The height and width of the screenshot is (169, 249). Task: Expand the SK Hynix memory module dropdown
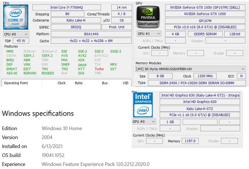tap(190, 69)
